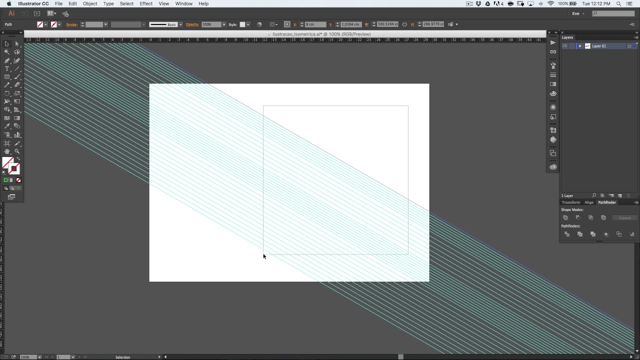Click the Pathfinder tab
640x360 pixels.
(x=607, y=202)
